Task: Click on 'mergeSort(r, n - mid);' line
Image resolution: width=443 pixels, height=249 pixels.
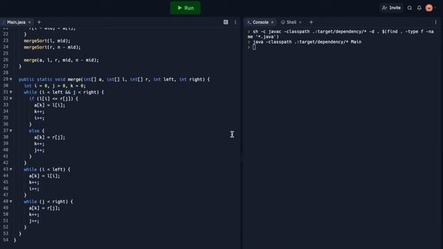Action: tap(53, 47)
